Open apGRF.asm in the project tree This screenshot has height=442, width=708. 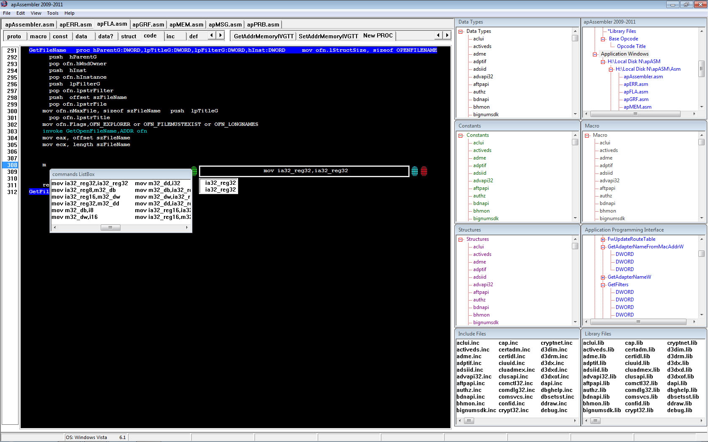click(636, 99)
